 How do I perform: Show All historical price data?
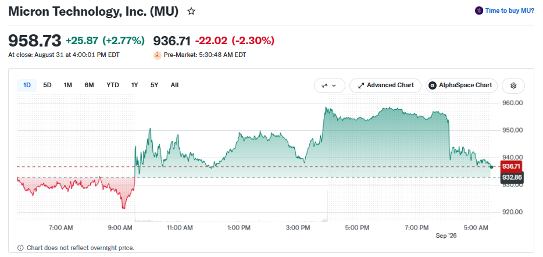(174, 85)
